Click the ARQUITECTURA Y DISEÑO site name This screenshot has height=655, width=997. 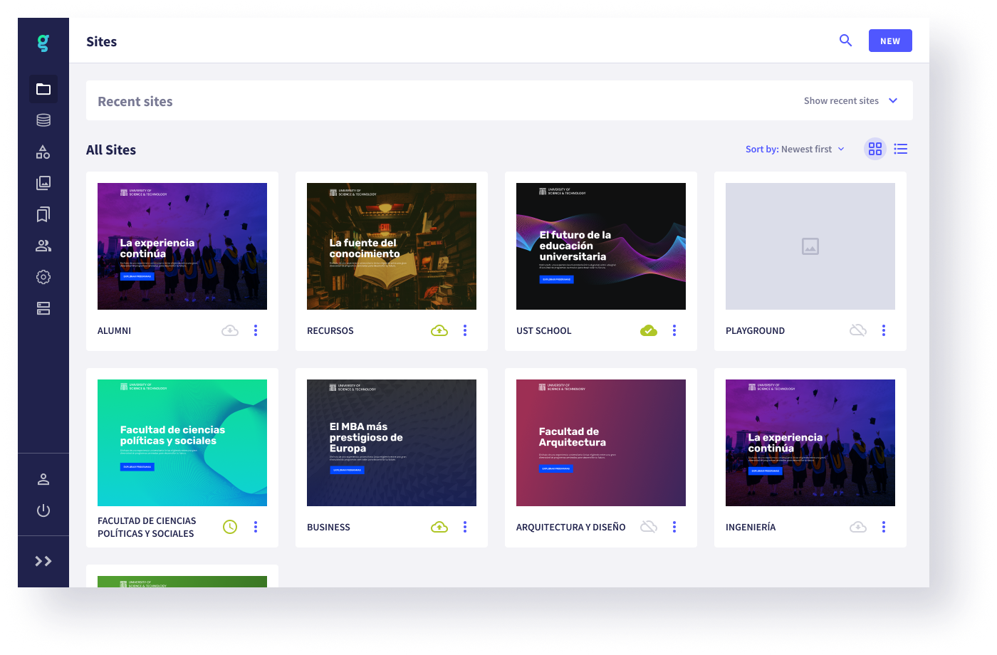pyautogui.click(x=571, y=528)
